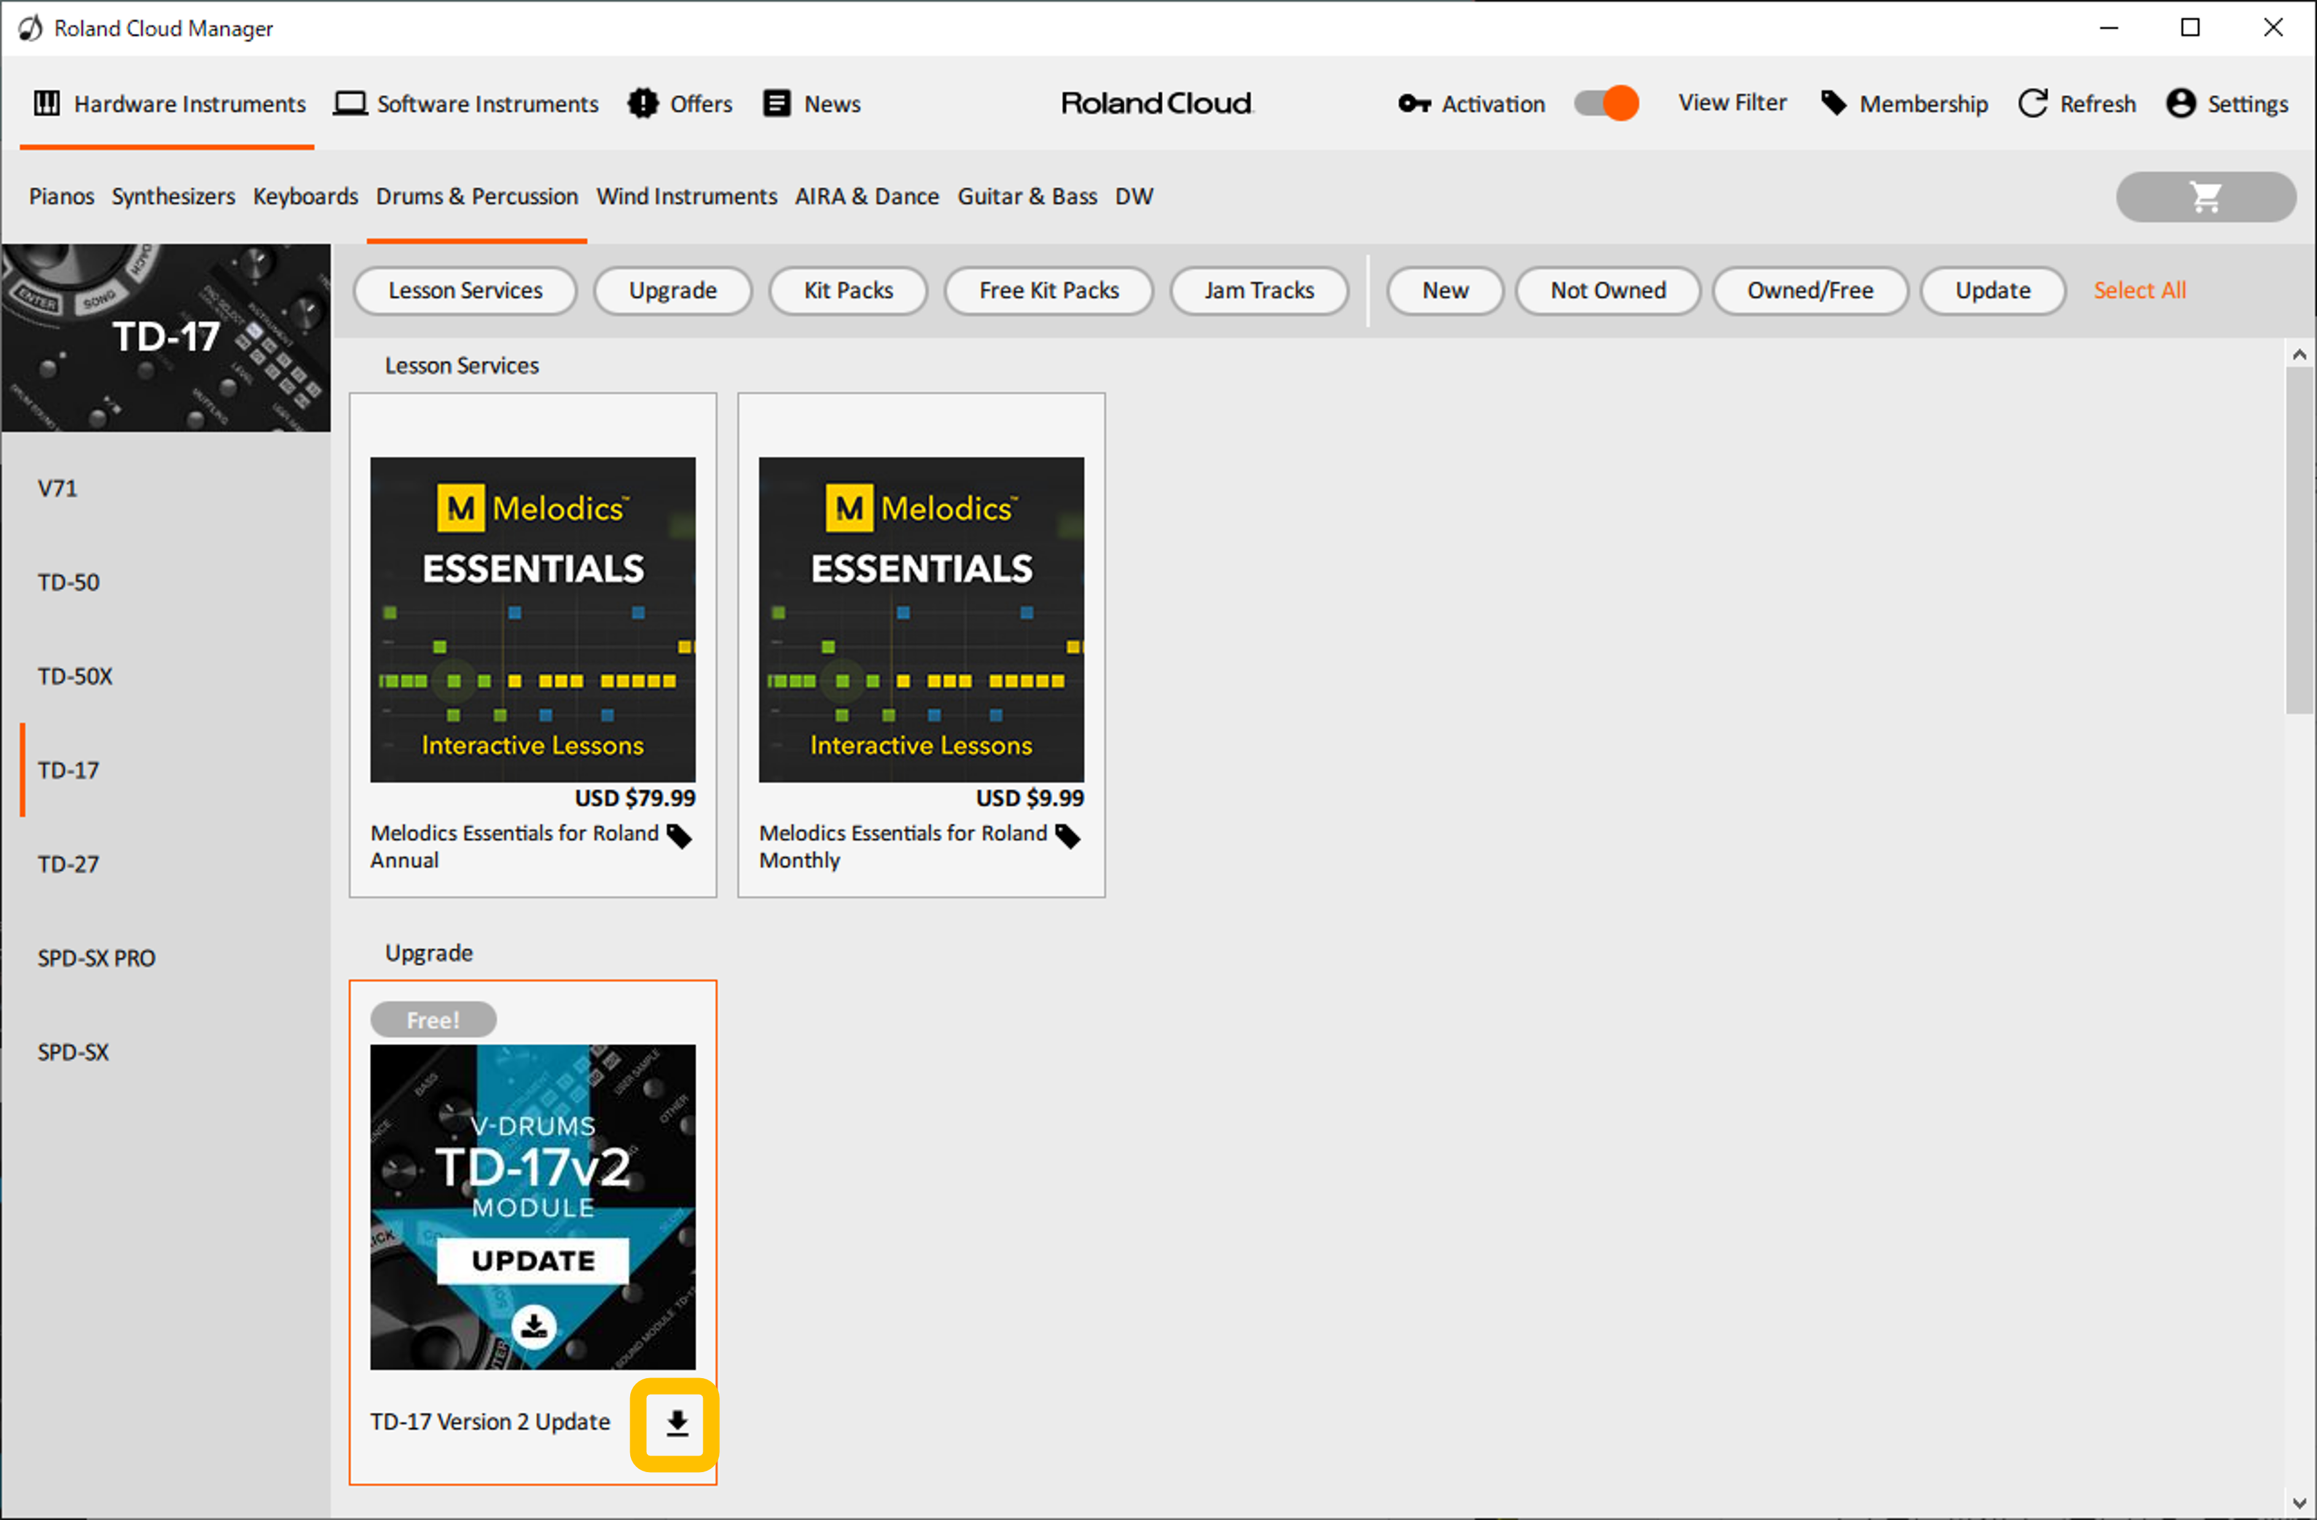
Task: Click the Activation key icon
Action: [x=1413, y=103]
